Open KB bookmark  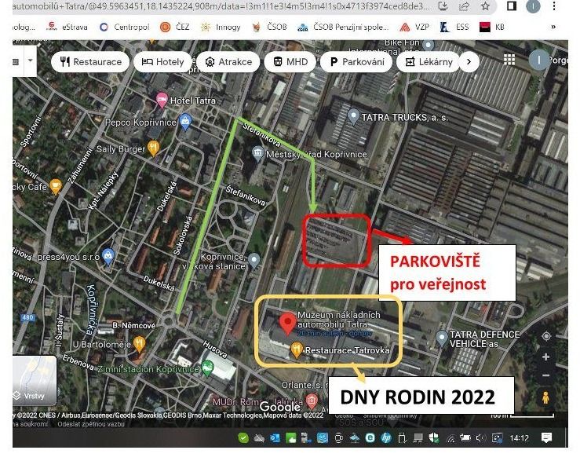[492, 27]
